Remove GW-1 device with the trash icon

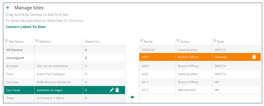point(254,57)
